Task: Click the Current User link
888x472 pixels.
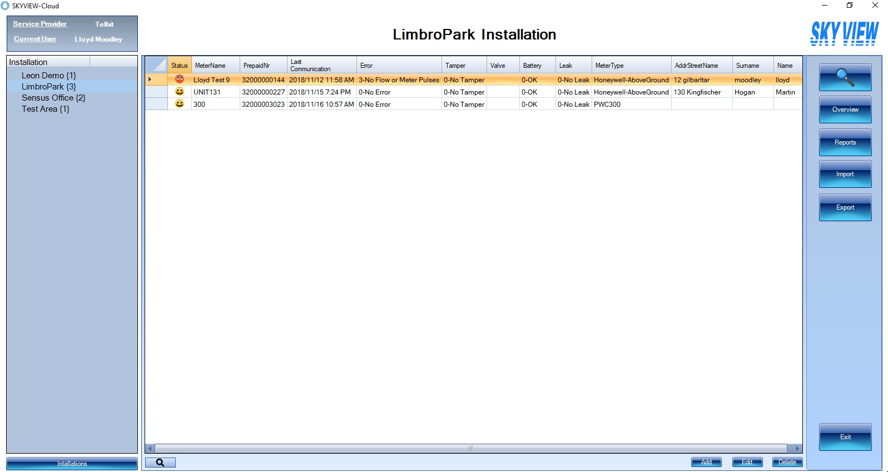Action: coord(35,39)
